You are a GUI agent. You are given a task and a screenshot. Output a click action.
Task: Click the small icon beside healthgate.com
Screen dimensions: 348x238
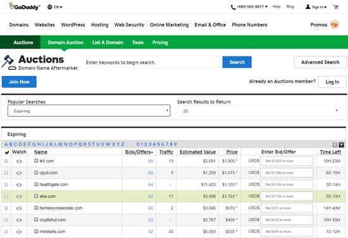point(36,184)
